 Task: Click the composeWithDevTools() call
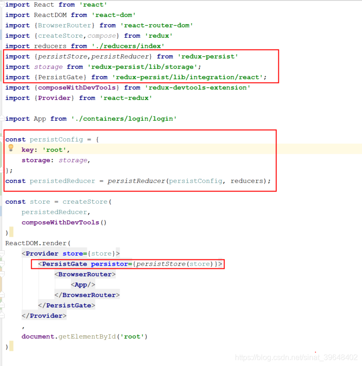(64, 223)
